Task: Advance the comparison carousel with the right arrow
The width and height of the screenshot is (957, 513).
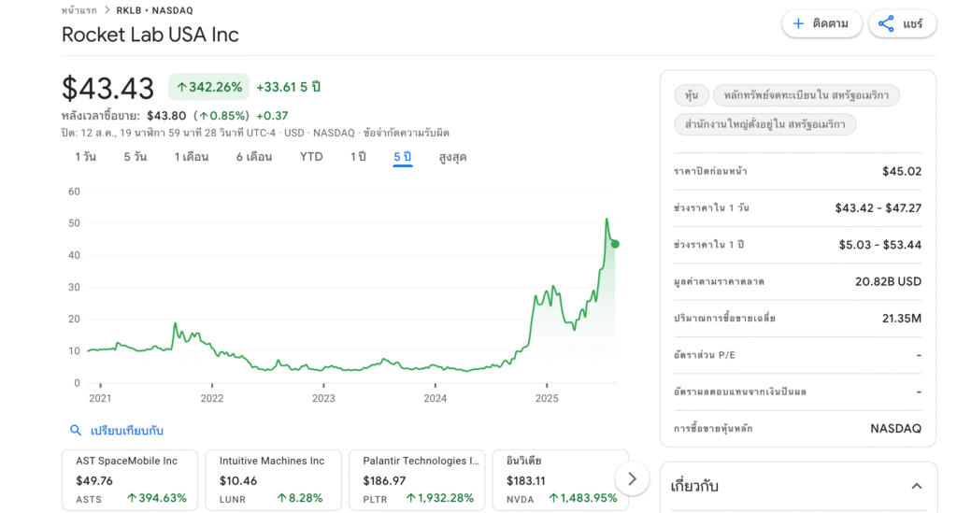Action: (x=632, y=479)
